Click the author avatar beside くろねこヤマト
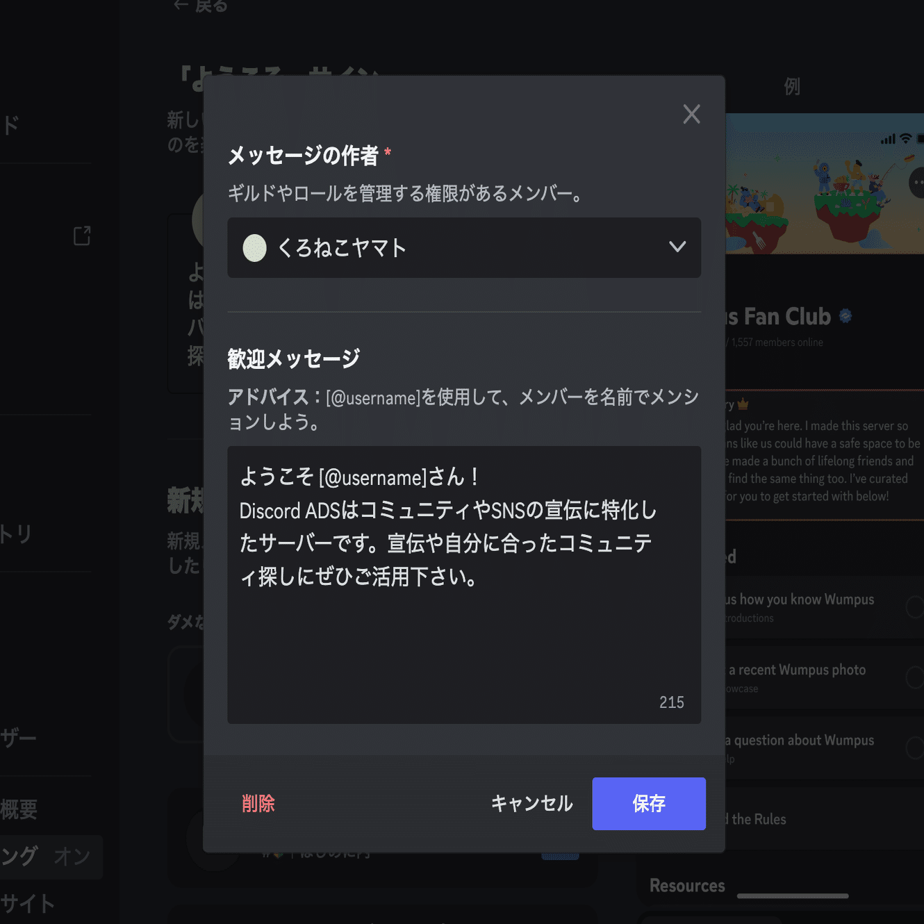924x924 pixels. pyautogui.click(x=254, y=248)
